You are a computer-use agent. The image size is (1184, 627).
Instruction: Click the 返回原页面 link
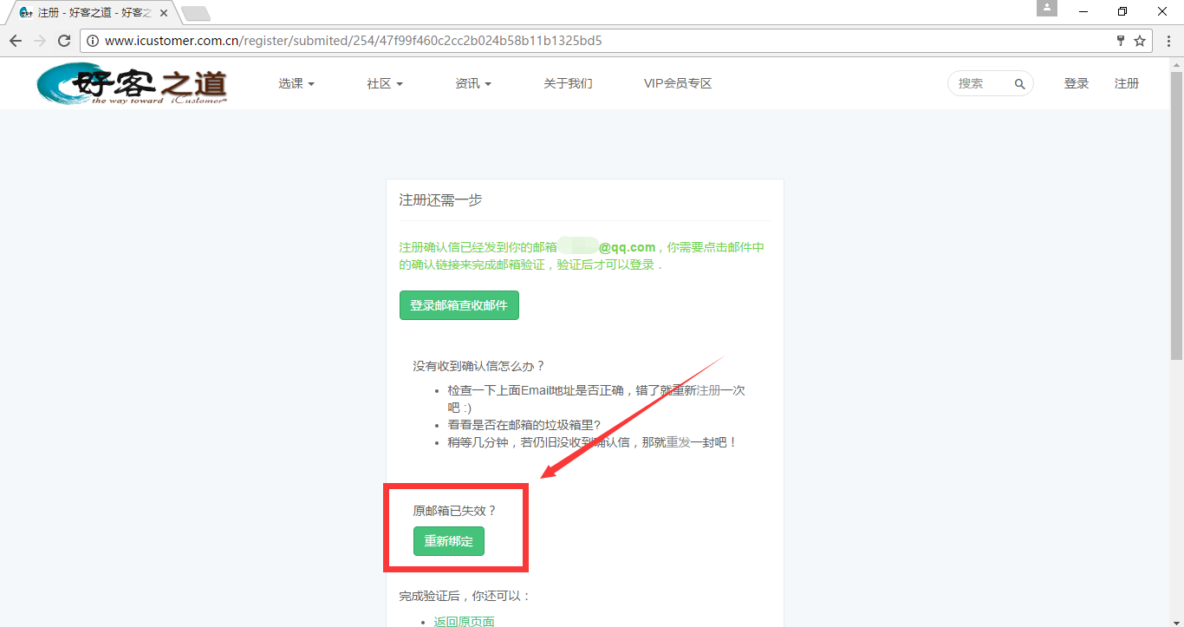pos(464,621)
